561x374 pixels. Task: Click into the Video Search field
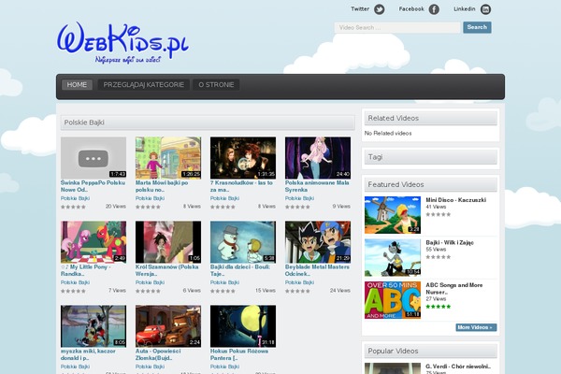point(397,27)
